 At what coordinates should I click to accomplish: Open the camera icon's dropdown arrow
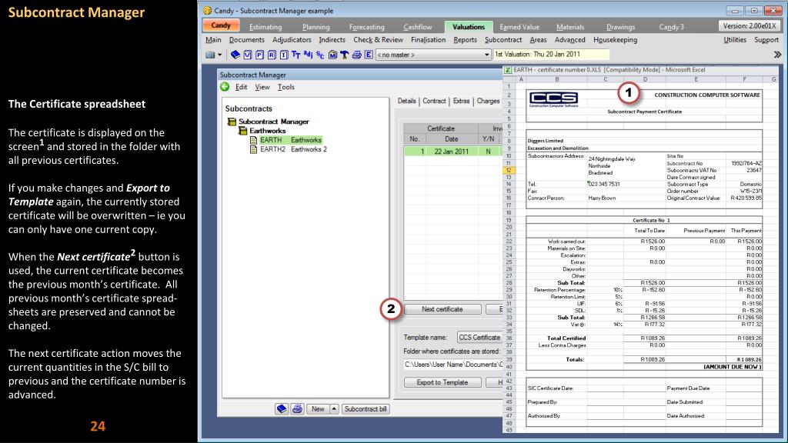[219, 55]
